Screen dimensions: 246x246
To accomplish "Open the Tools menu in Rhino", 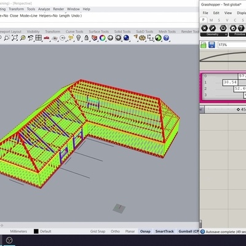I will point(31,9).
